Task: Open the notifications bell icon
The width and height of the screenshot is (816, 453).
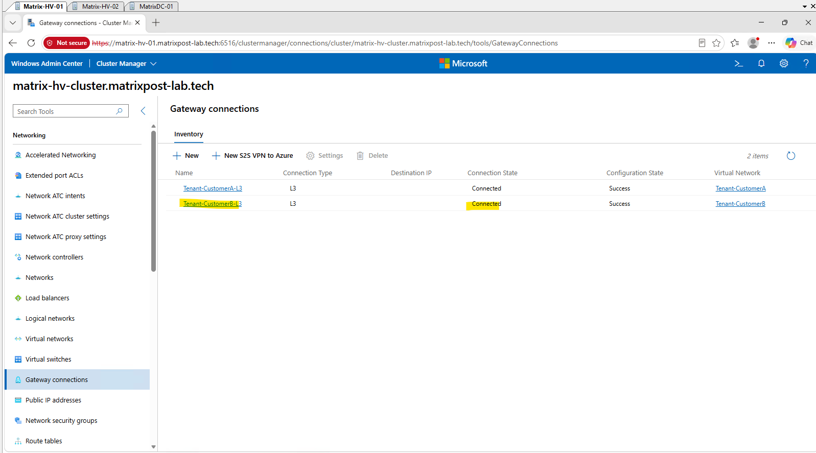Action: [761, 63]
